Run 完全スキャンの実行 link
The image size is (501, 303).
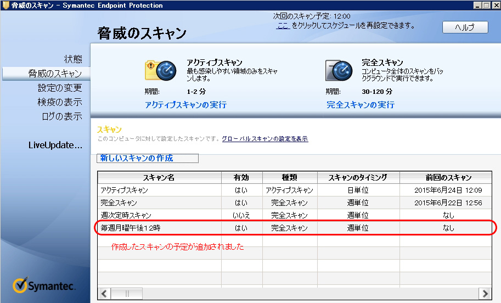click(x=361, y=105)
